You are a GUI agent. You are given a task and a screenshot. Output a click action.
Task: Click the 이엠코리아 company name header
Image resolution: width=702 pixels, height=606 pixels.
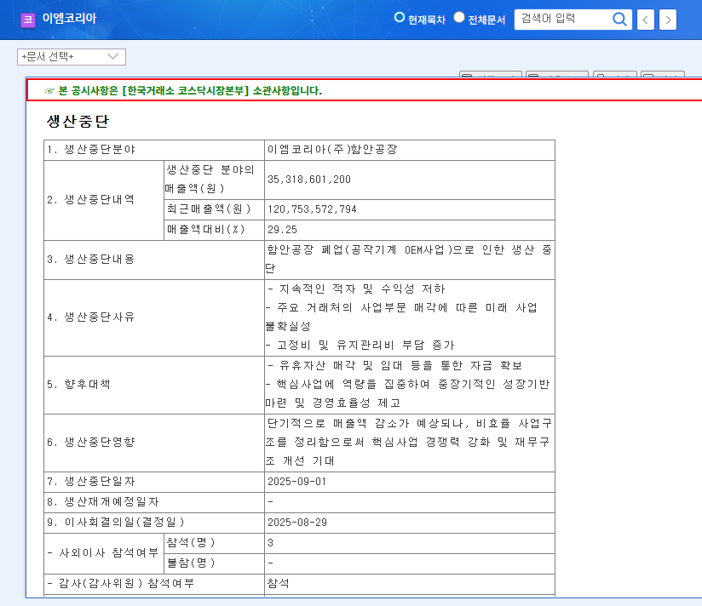tap(69, 19)
